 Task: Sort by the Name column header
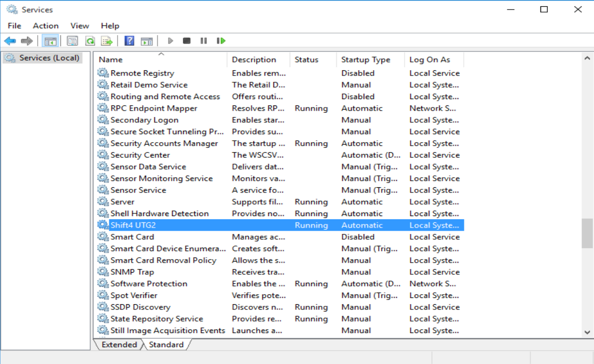click(x=111, y=60)
